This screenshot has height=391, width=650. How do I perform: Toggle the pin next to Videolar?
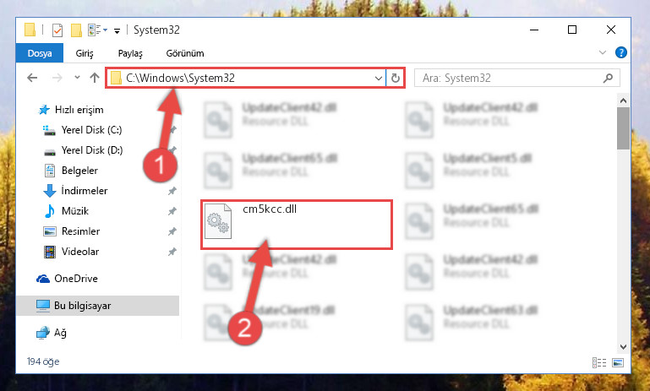[x=172, y=252]
